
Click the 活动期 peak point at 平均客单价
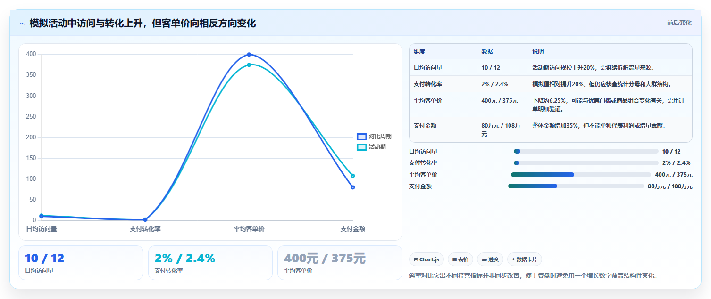pyautogui.click(x=249, y=65)
